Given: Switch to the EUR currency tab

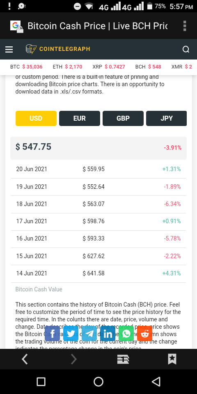Looking at the screenshot, I should click(79, 118).
